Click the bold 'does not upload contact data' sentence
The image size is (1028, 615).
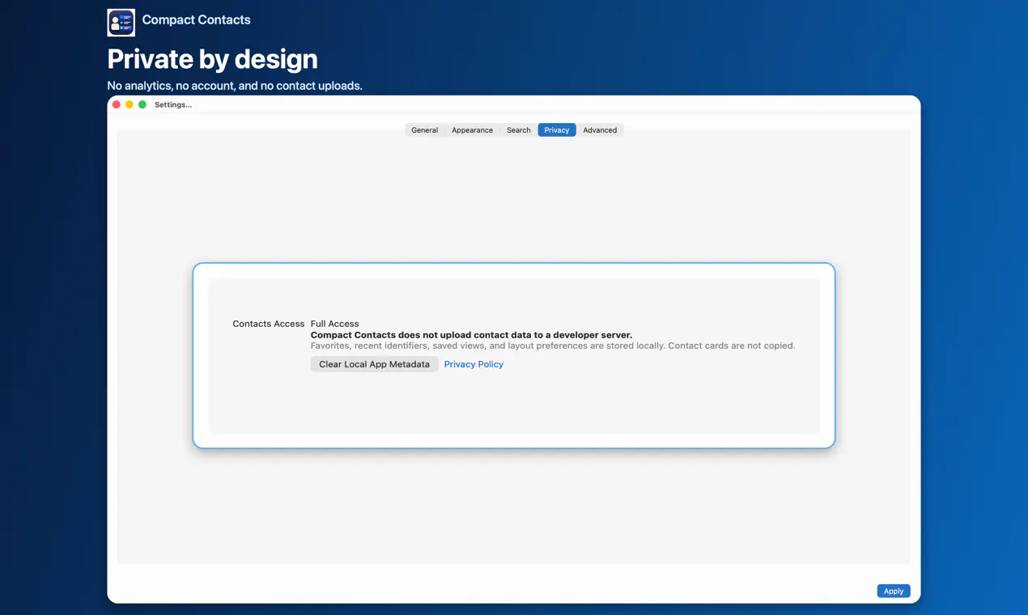pos(471,335)
